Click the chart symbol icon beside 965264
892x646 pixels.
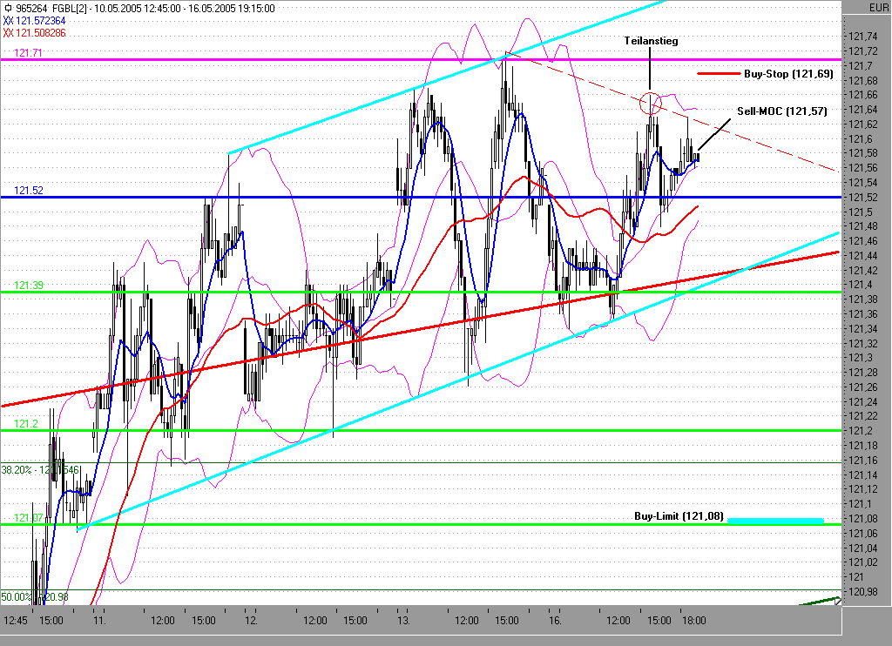pos(7,9)
